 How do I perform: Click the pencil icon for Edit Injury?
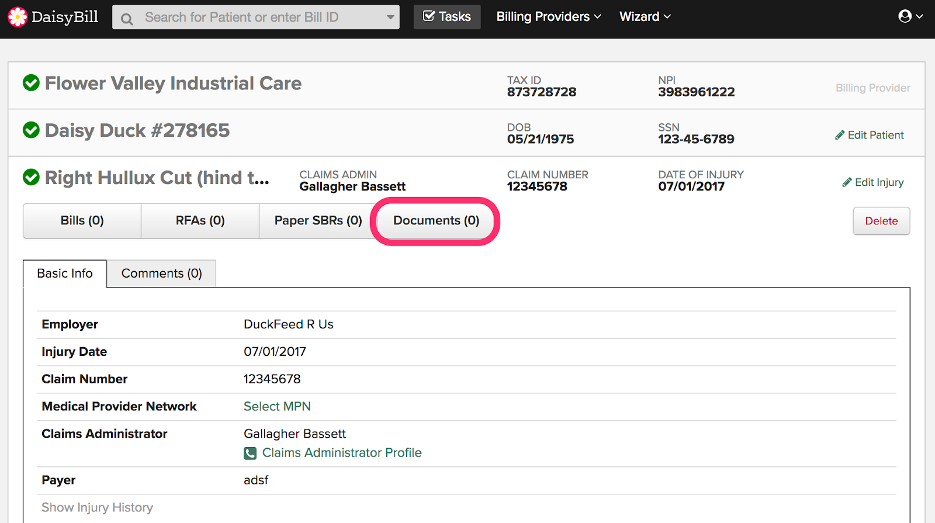point(847,182)
